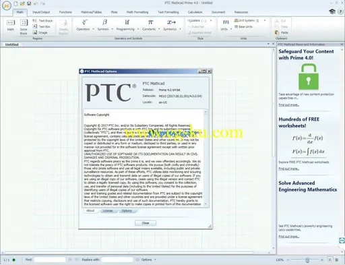Select the Untitled worksheet tab
This screenshot has height=265, width=345.
click(x=12, y=45)
